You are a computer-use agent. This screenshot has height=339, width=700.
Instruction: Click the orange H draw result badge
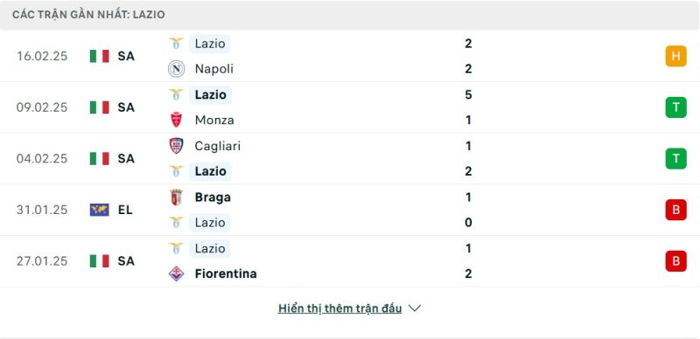pos(675,56)
